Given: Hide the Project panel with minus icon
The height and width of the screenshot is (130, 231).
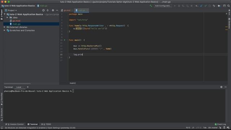Looking at the screenshot, I should tap(57, 10).
